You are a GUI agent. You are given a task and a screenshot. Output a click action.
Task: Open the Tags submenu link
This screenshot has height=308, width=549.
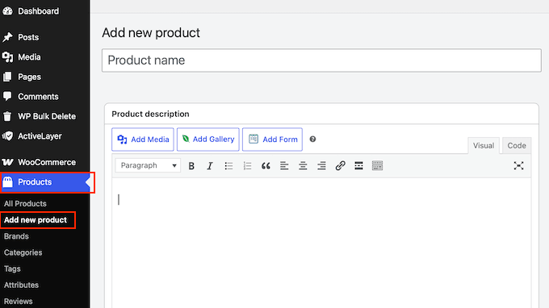tap(12, 268)
